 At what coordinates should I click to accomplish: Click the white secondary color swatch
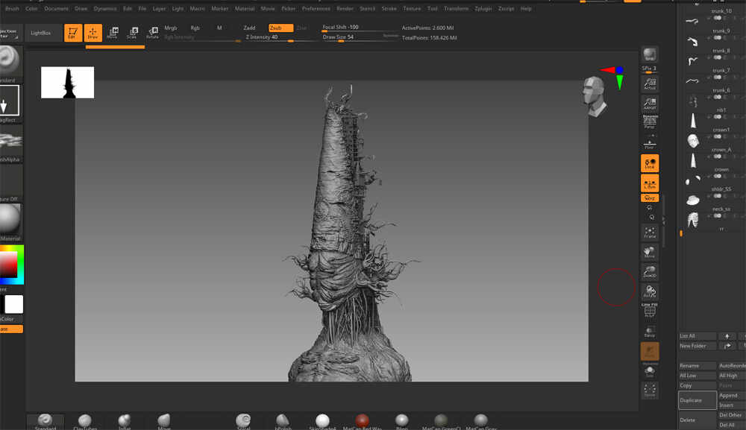13,304
